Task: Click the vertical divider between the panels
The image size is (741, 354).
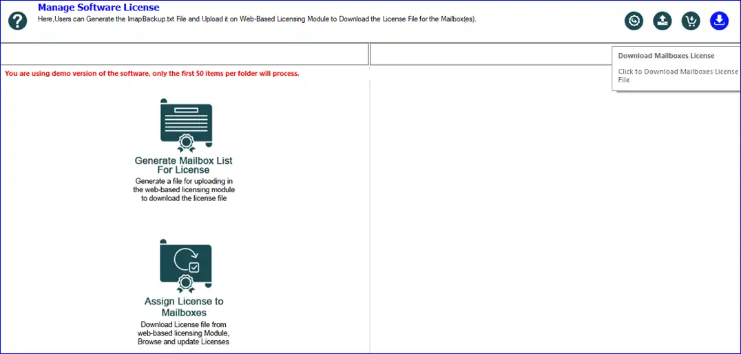Action: pos(370,207)
